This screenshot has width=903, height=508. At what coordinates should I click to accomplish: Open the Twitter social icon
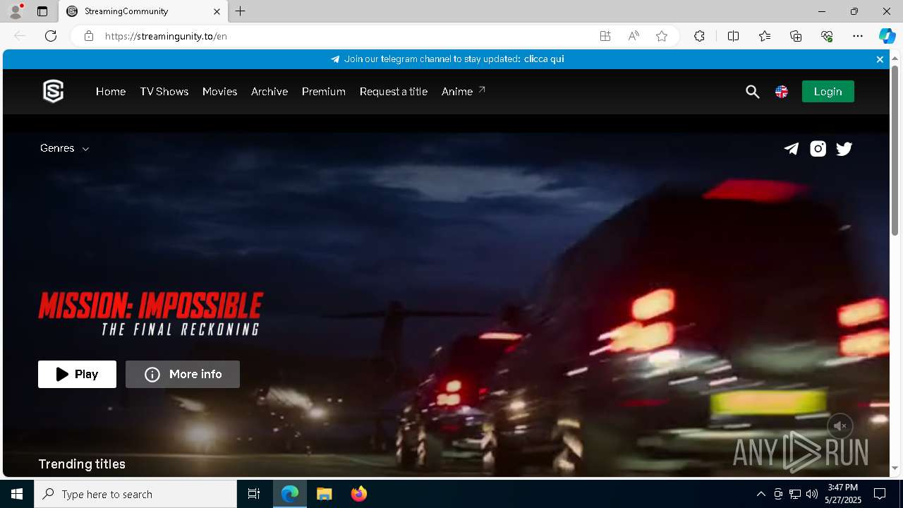click(x=844, y=148)
